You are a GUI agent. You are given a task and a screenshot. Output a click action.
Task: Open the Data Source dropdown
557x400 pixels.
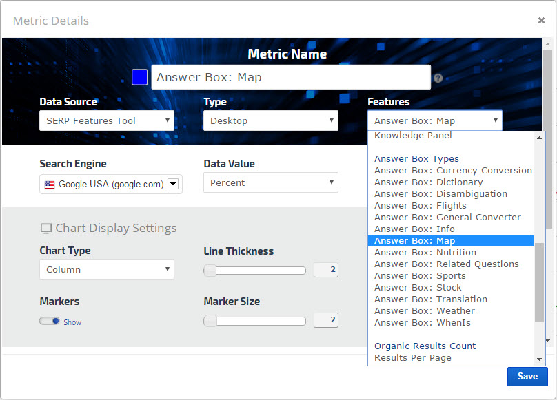[107, 120]
